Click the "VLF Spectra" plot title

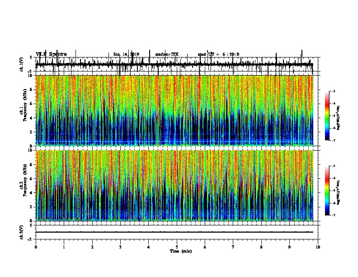pos(51,54)
